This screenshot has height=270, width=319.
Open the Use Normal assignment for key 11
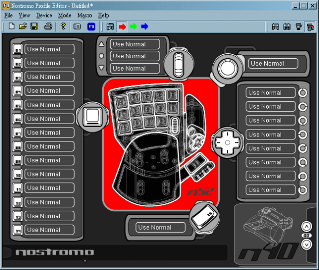(49, 188)
